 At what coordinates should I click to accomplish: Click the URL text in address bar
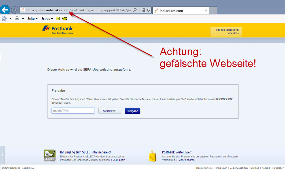[x=79, y=10]
